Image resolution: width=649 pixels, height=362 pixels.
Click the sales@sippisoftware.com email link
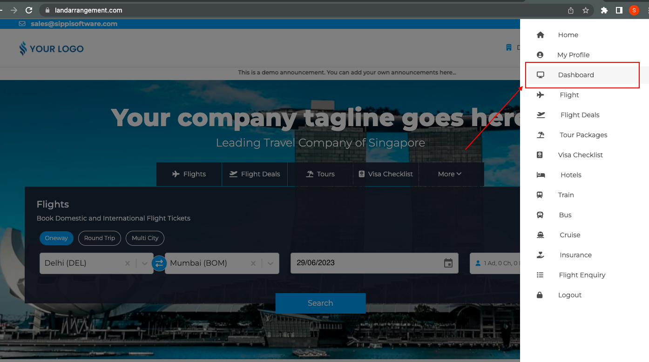tap(74, 24)
